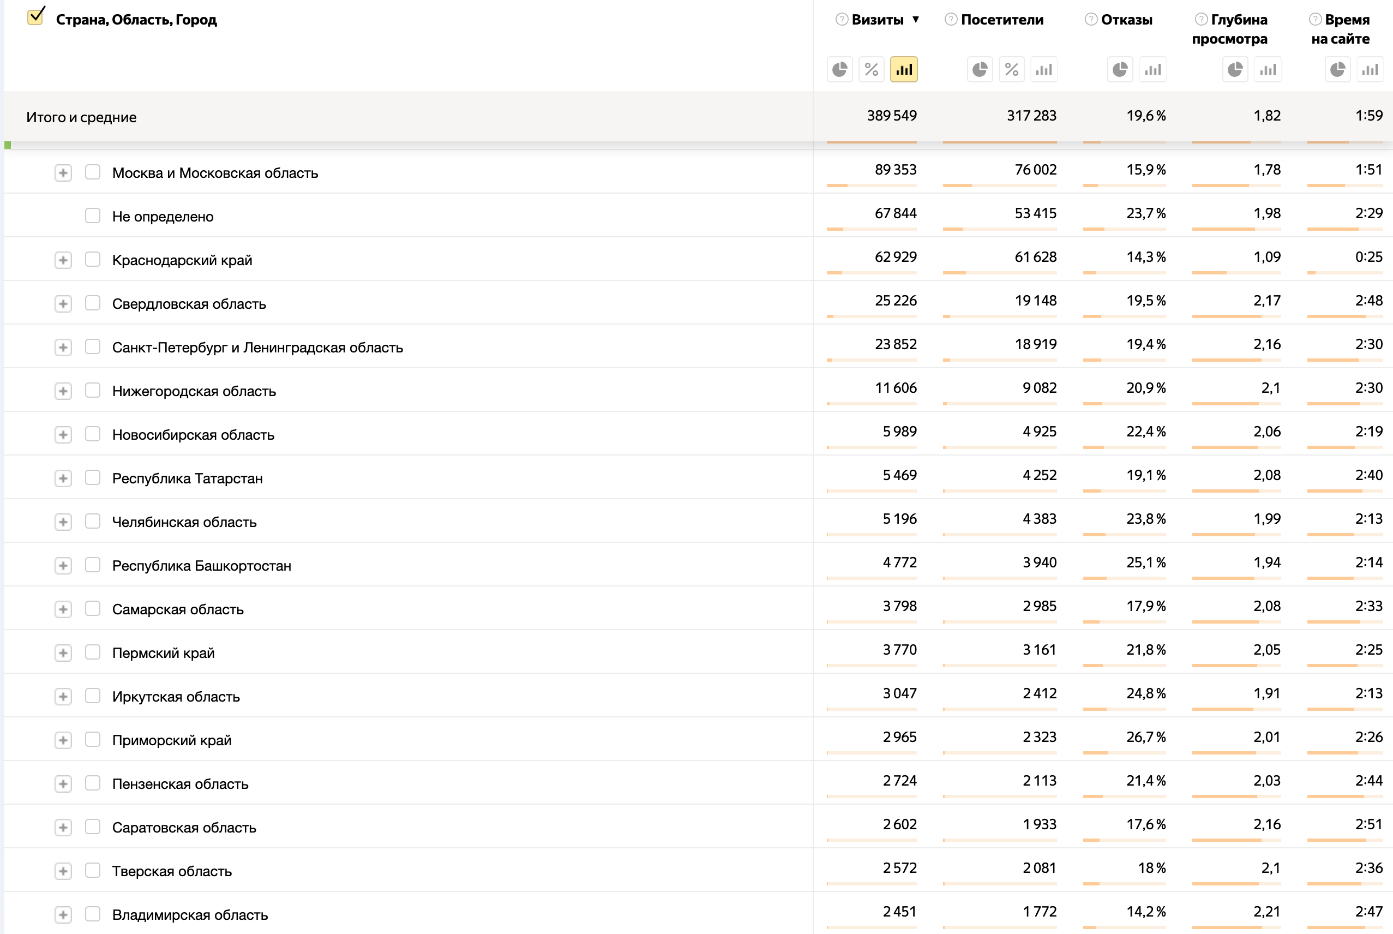Click highlighted bar chart icon under Визиты

903,70
